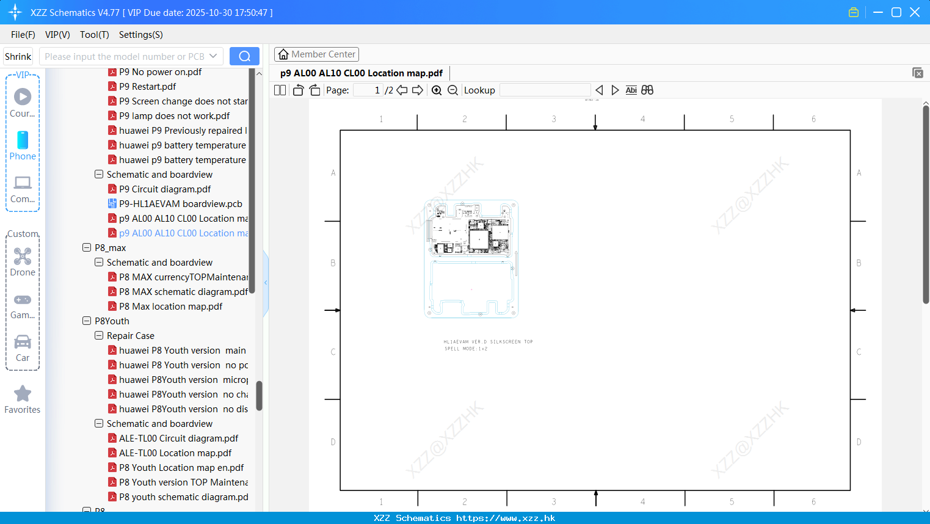Screen dimensions: 930x524
Task: Collapse Repair Case under P8Youth
Action: click(99, 336)
